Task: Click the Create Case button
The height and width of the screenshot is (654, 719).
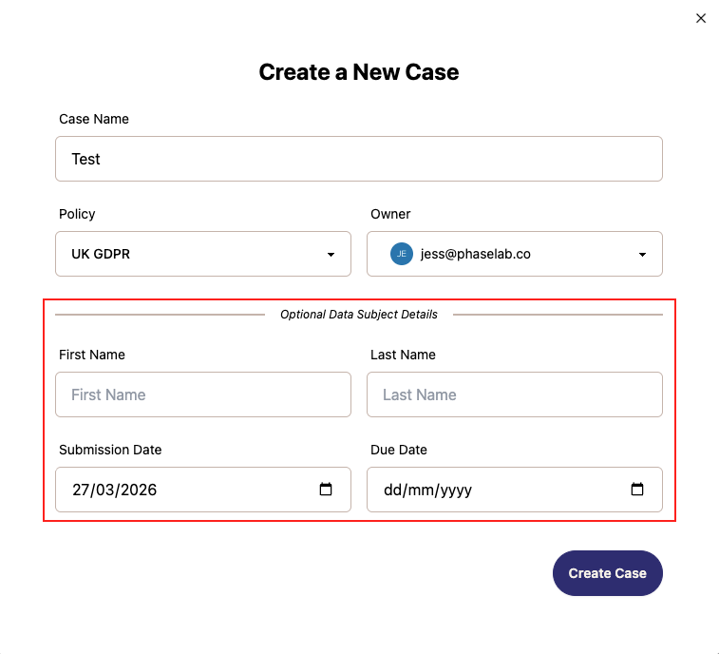Action: point(607,573)
